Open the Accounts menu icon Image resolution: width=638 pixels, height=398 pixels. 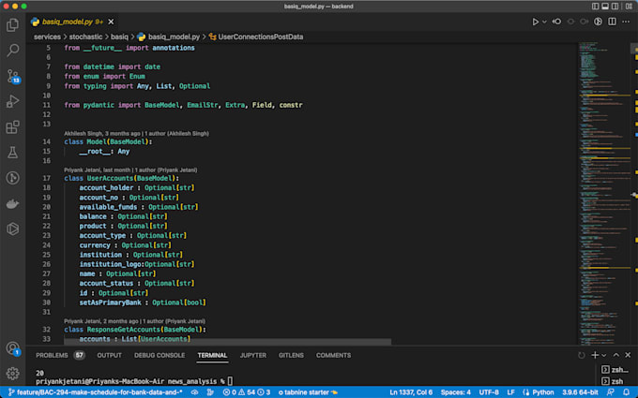point(12,348)
